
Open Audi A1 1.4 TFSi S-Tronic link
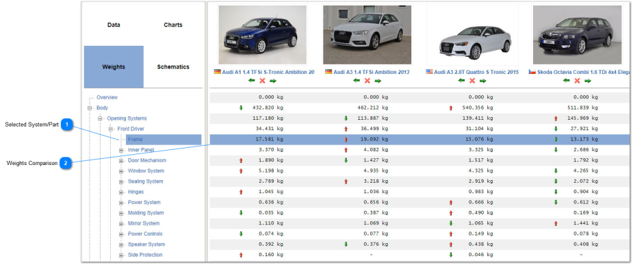tap(268, 72)
